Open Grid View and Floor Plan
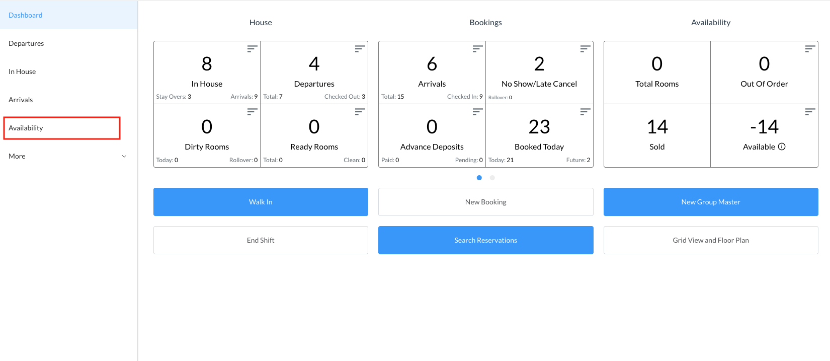This screenshot has width=830, height=361. tap(710, 240)
